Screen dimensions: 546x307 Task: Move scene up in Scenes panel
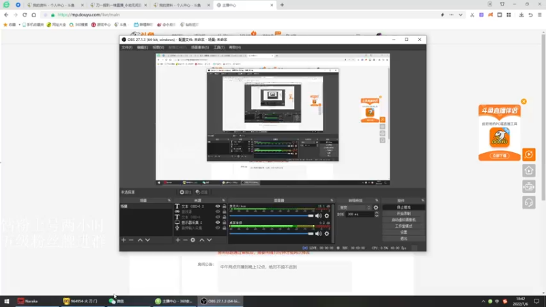tap(140, 240)
